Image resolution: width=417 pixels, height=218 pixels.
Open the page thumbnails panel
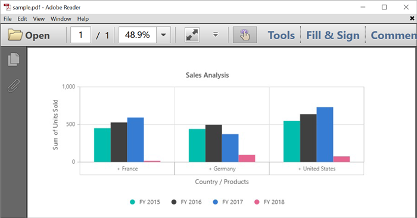14,59
